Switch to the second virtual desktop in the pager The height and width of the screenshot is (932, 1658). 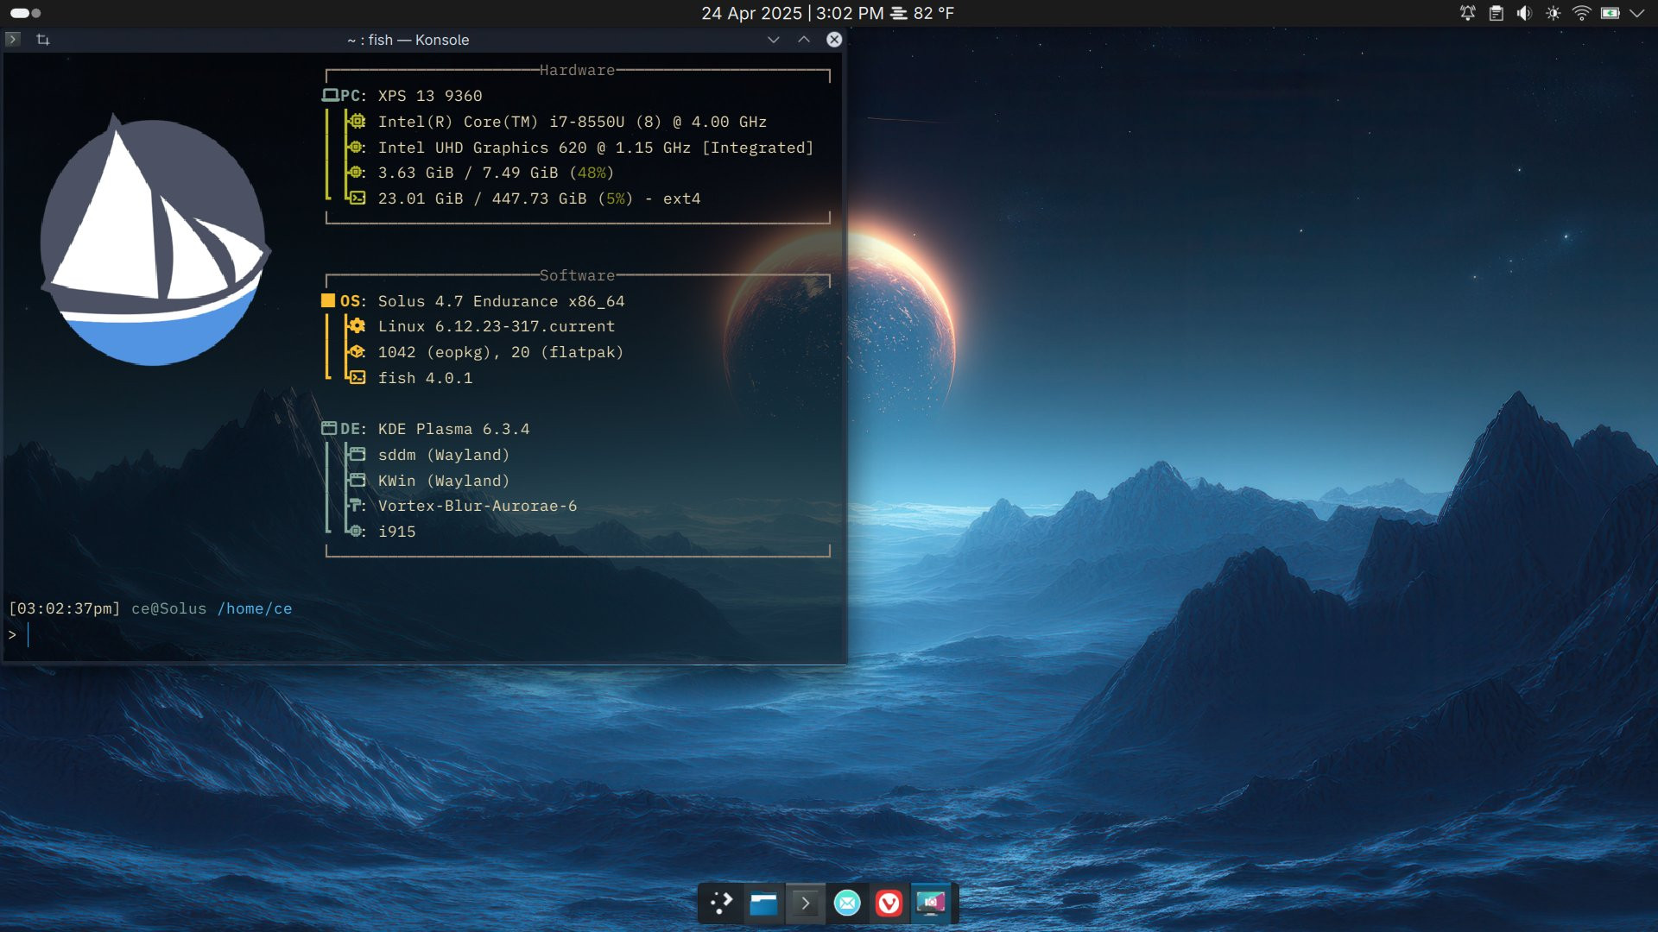click(x=36, y=13)
